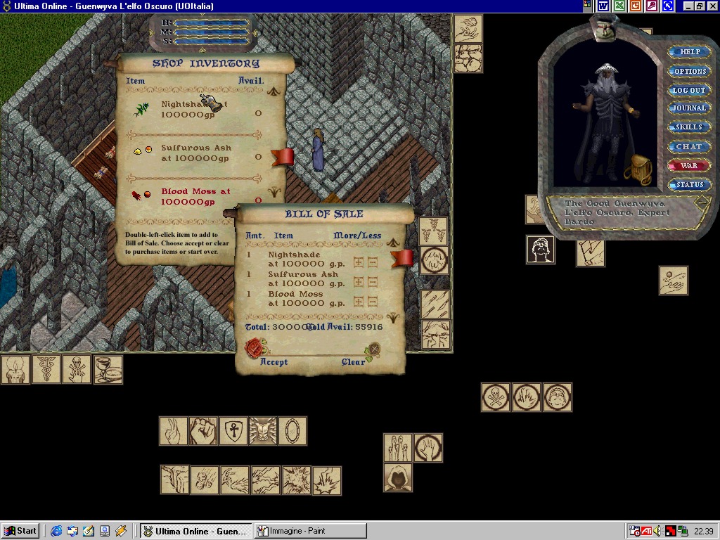
Task: Cast the ankh shield spell icon
Action: (x=233, y=431)
